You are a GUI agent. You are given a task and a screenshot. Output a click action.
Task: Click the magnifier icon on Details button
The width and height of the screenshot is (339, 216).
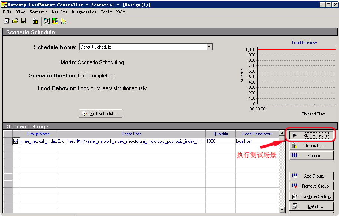click(x=294, y=206)
